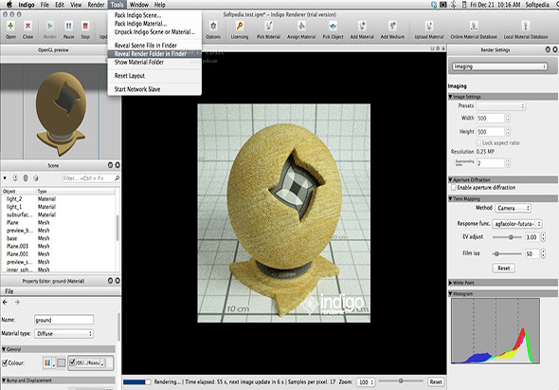Float the Scene panel with undock icon
Screen dimensions: 559x390
tap(110, 165)
